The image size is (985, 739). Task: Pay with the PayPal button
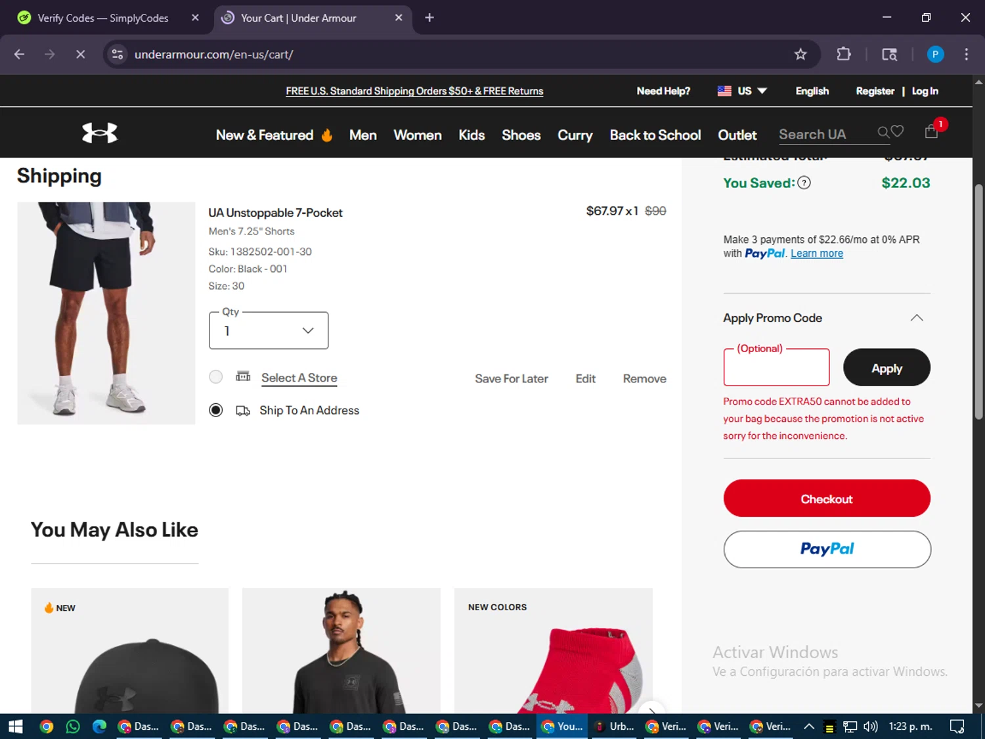pos(827,549)
